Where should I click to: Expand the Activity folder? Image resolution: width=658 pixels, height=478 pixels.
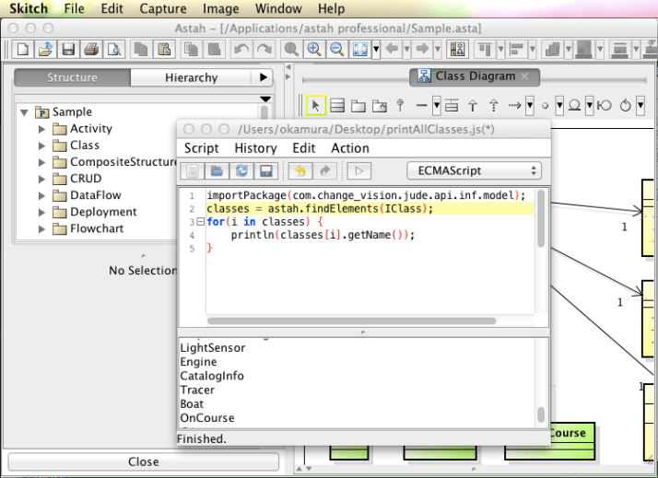[x=41, y=129]
